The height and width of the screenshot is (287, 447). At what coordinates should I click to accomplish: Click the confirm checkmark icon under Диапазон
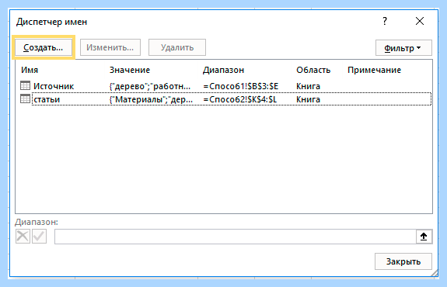[x=40, y=237]
